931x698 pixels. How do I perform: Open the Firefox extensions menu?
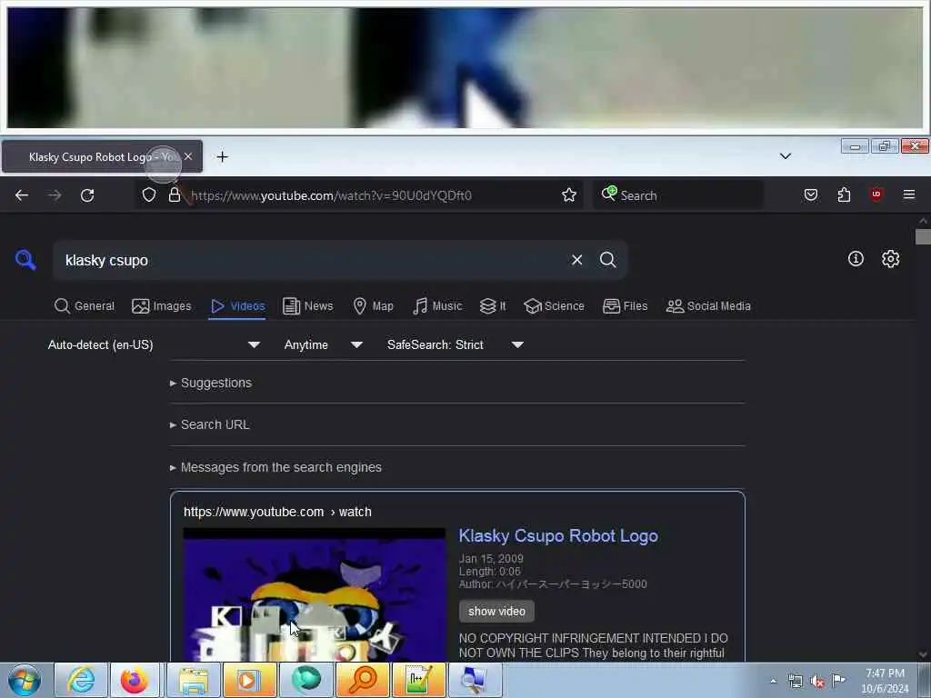pyautogui.click(x=844, y=194)
